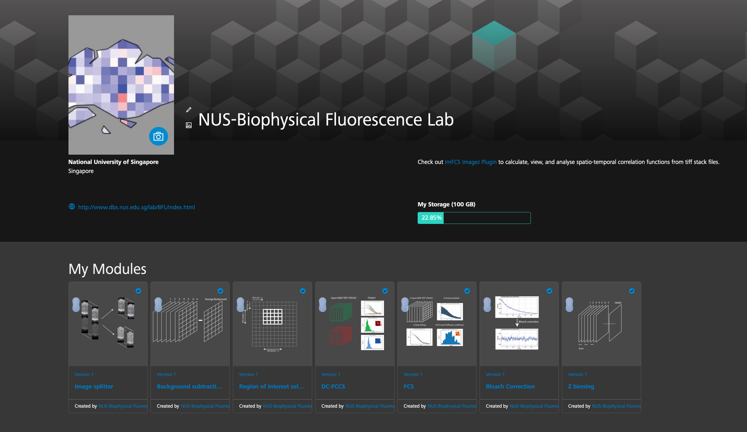Click verified badge on Z binning card
This screenshot has width=747, height=432.
coord(631,291)
